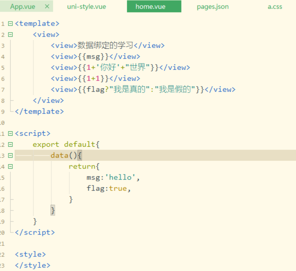Click the 'hello' string value

(x=120, y=177)
